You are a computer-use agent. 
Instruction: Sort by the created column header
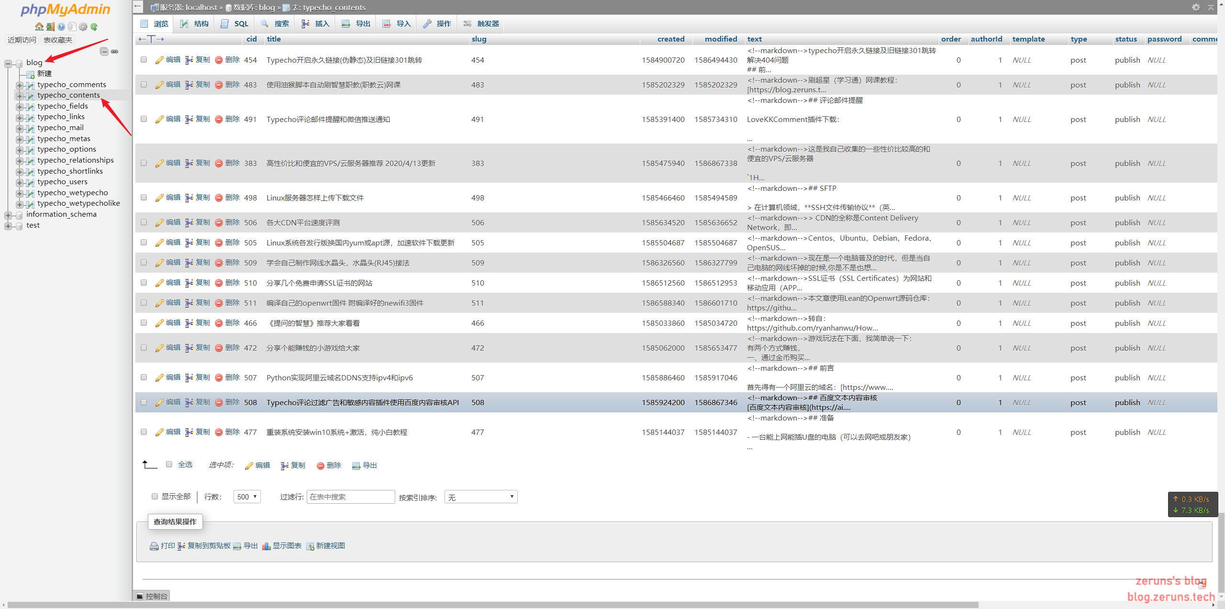point(671,39)
